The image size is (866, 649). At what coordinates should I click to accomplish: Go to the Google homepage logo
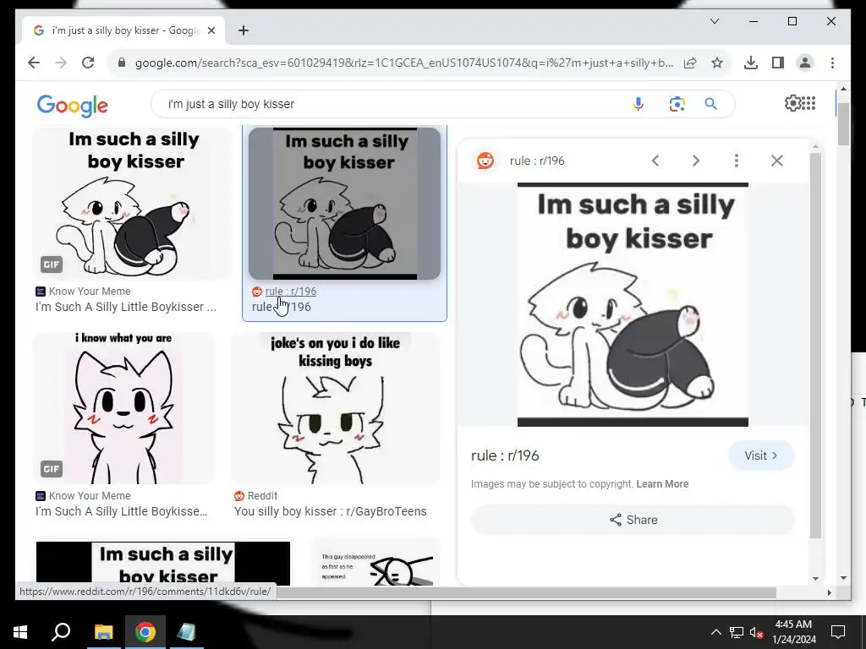click(73, 106)
